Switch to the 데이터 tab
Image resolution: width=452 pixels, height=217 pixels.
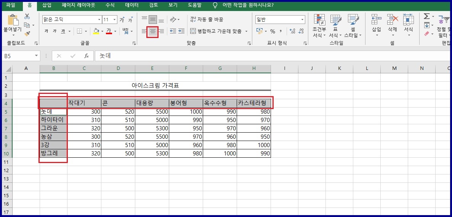pyautogui.click(x=132, y=5)
